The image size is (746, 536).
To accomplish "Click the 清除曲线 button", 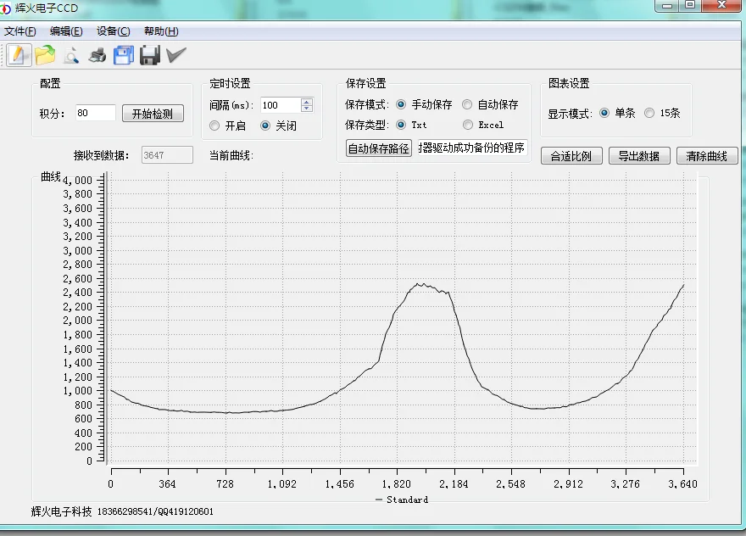I will [707, 156].
